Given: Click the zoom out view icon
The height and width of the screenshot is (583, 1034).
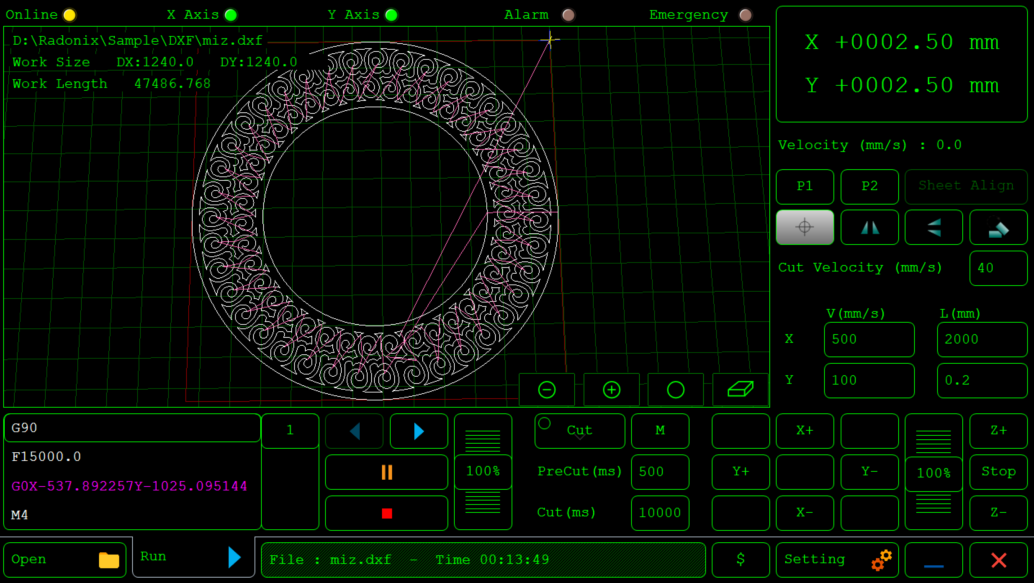Looking at the screenshot, I should pos(547,390).
